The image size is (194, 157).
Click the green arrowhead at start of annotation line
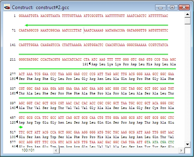pyautogui.click(x=26, y=25)
